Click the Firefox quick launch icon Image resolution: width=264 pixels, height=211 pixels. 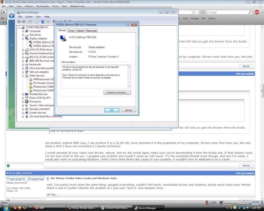[x=24, y=208]
